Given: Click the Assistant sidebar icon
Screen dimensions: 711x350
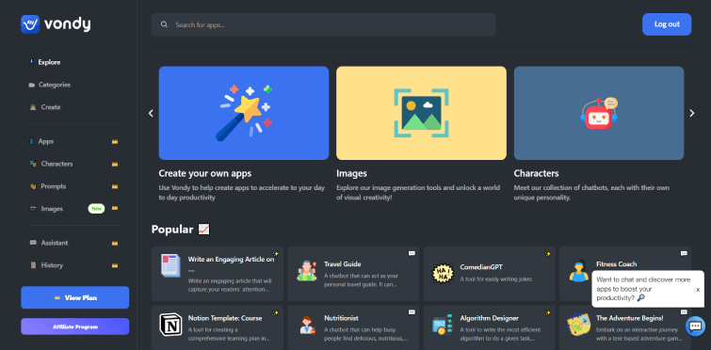Looking at the screenshot, I should [x=33, y=243].
